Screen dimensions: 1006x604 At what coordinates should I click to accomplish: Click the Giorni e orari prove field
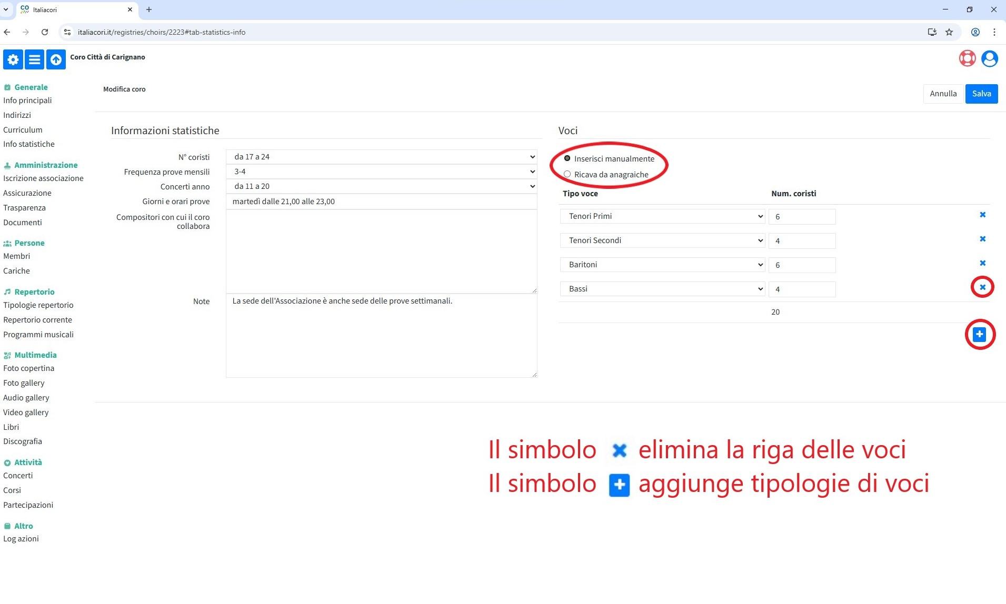click(x=381, y=202)
